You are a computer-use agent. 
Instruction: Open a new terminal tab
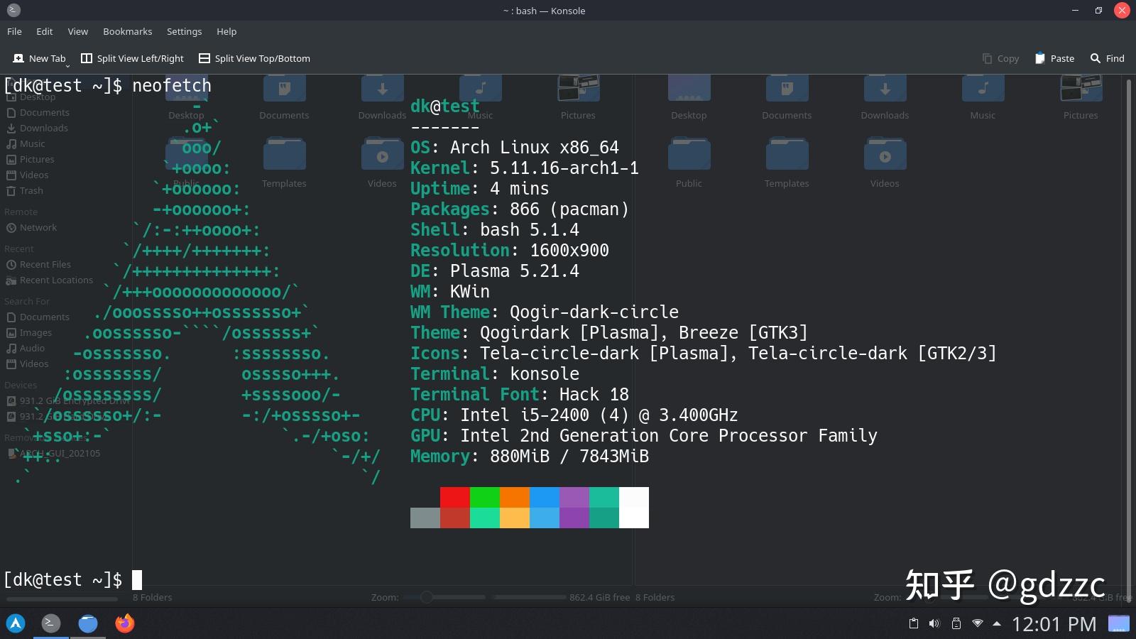pyautogui.click(x=40, y=58)
